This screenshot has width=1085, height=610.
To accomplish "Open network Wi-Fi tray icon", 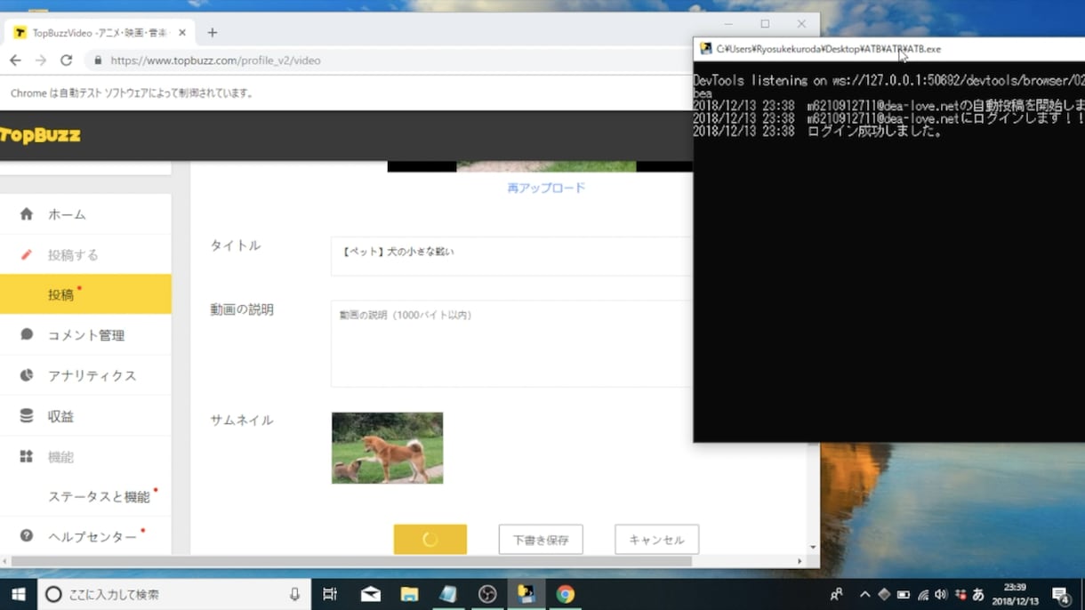I will tap(922, 594).
